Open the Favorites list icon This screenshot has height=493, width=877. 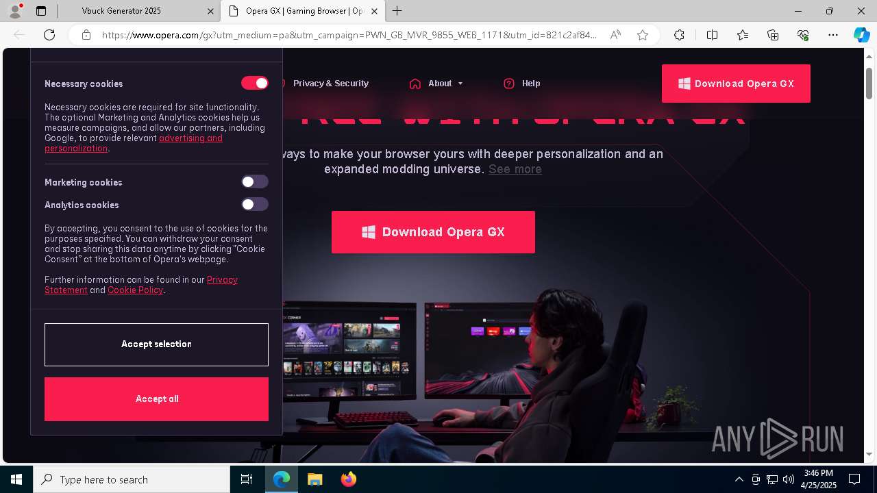743,35
